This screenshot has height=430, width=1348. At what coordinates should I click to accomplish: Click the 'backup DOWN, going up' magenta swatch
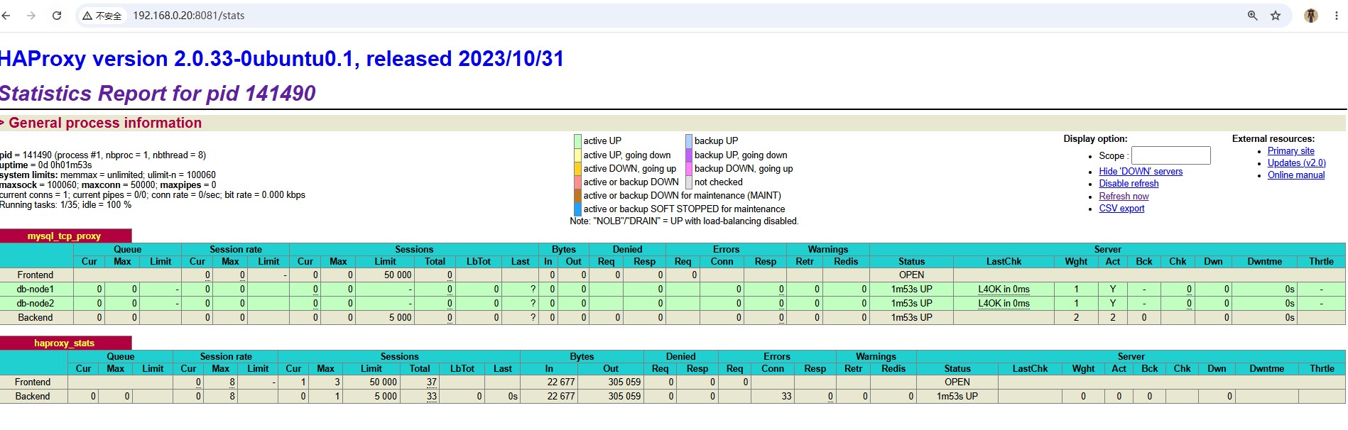click(x=688, y=168)
